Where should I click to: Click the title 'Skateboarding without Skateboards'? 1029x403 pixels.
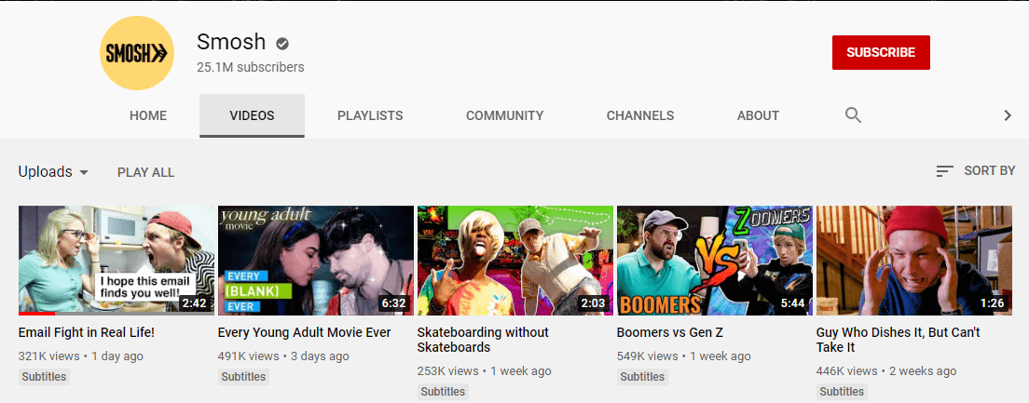pos(483,340)
